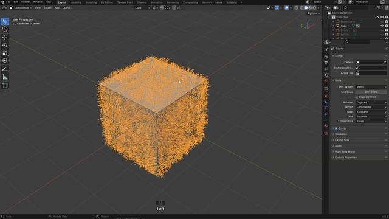Toggle Collection exclude checkbox in outliner
Viewport: 389px width, 219px height.
[378, 17]
